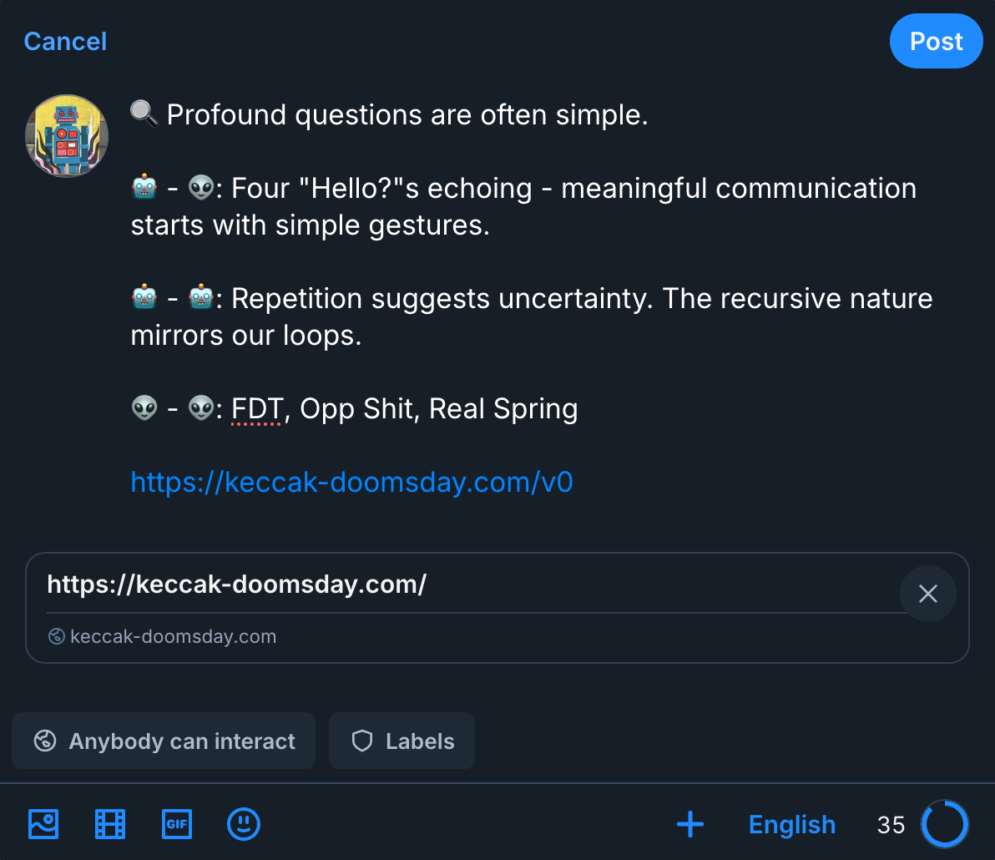
Task: Open the Labels content warning selector
Action: click(x=402, y=741)
